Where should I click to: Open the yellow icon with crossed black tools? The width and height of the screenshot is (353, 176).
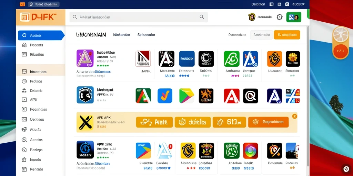click(85, 122)
